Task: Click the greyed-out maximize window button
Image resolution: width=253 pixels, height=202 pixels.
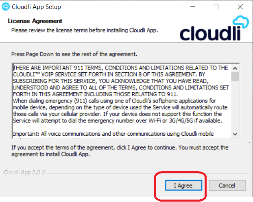Action: tap(216, 7)
